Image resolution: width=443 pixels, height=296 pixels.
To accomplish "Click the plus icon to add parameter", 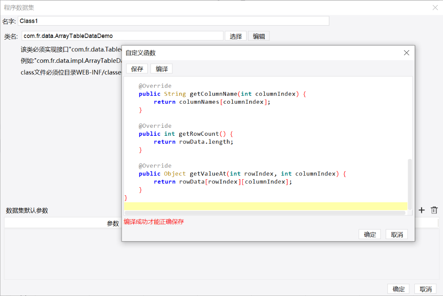I will (x=421, y=210).
